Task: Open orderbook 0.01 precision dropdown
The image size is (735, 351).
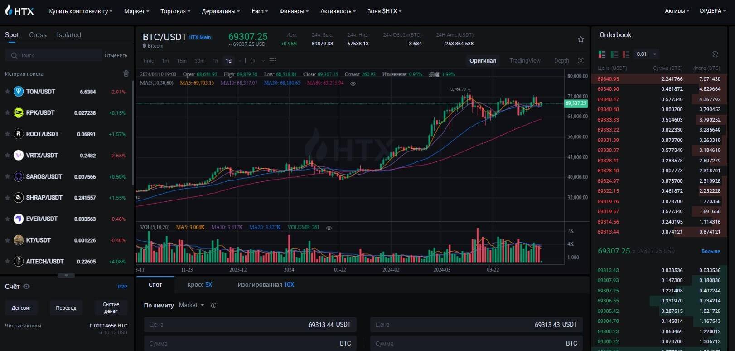Action: tap(646, 54)
